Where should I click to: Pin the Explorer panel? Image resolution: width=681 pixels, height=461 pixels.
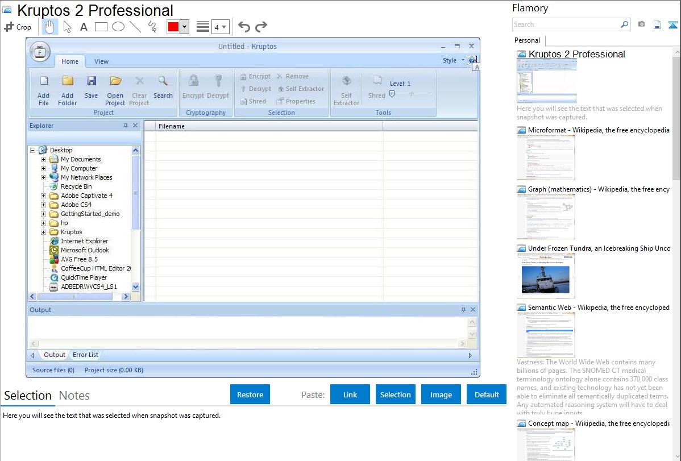point(126,126)
